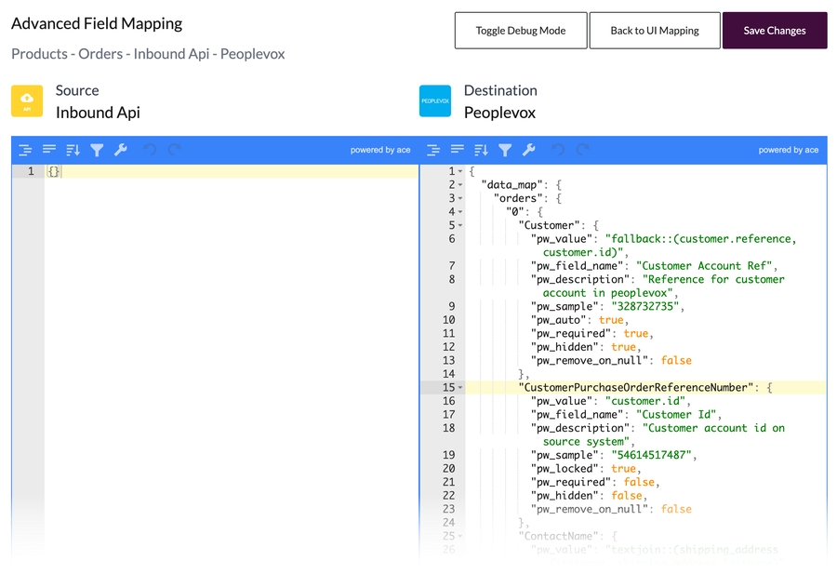
Task: Click the repair wrench icon in Destination editor
Action: point(528,150)
